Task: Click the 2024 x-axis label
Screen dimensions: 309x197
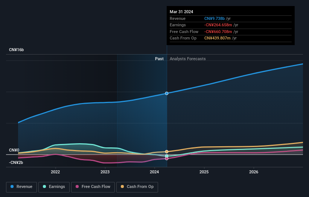Action: [x=154, y=172]
